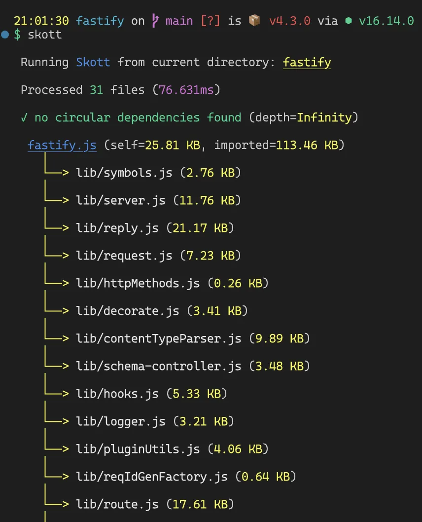Click the package box emoji icon
Image resolution: width=422 pixels, height=522 pixels.
(x=254, y=21)
